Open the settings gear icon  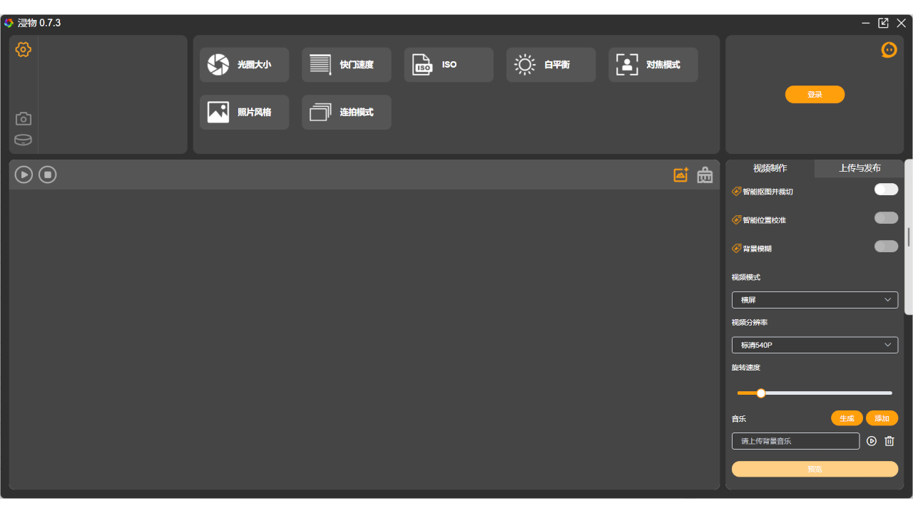tap(24, 49)
